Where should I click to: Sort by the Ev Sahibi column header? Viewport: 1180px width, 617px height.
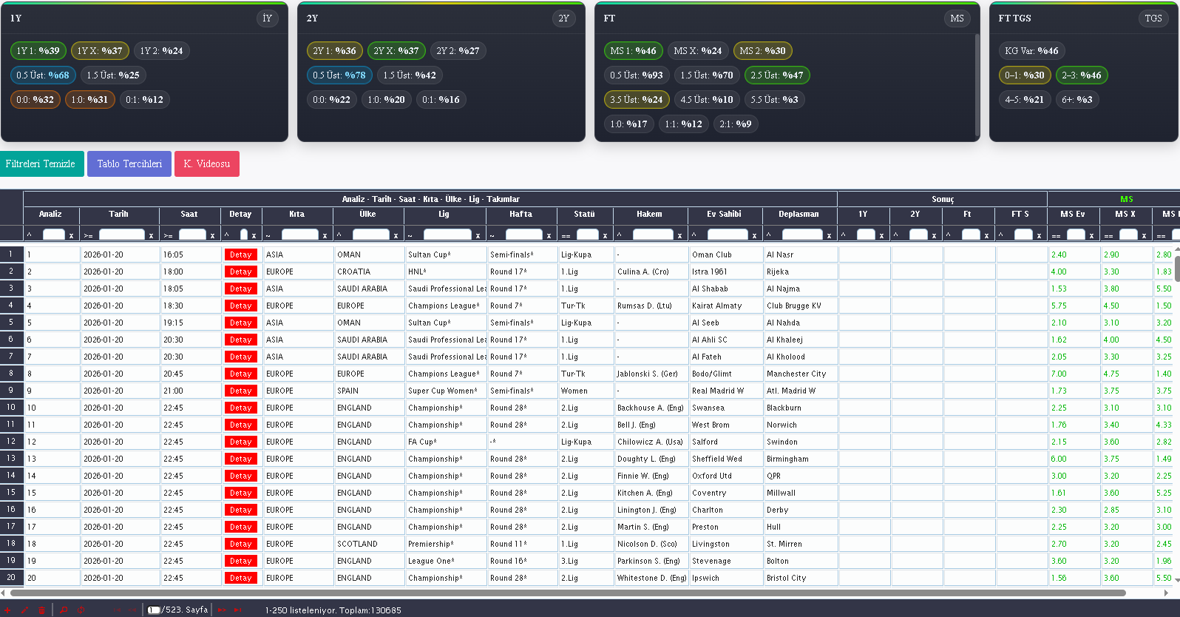(x=723, y=215)
